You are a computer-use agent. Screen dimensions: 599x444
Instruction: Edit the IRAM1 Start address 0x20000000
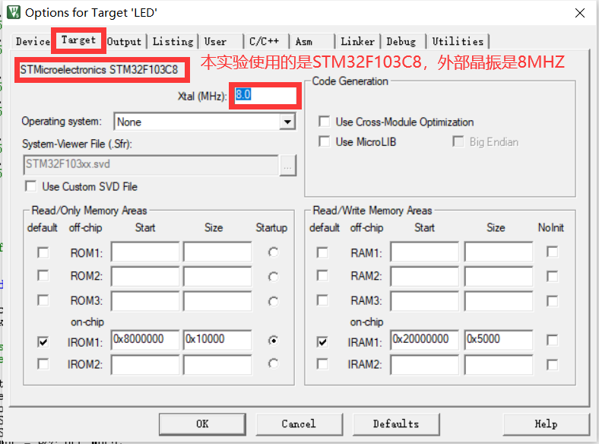[x=424, y=340]
